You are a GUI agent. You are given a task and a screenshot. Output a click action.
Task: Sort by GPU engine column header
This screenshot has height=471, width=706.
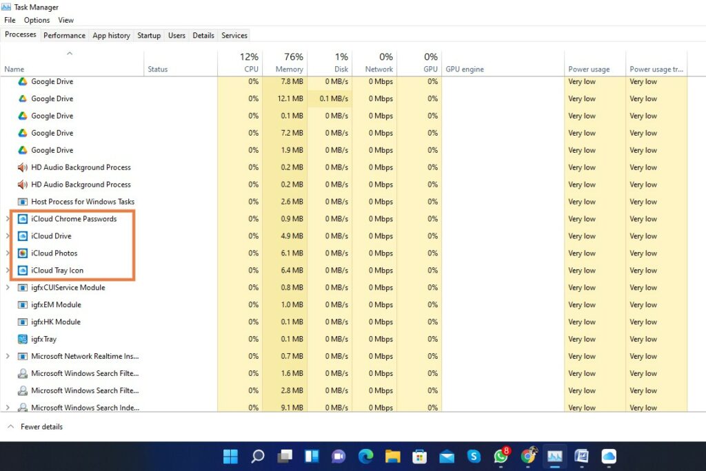point(503,63)
